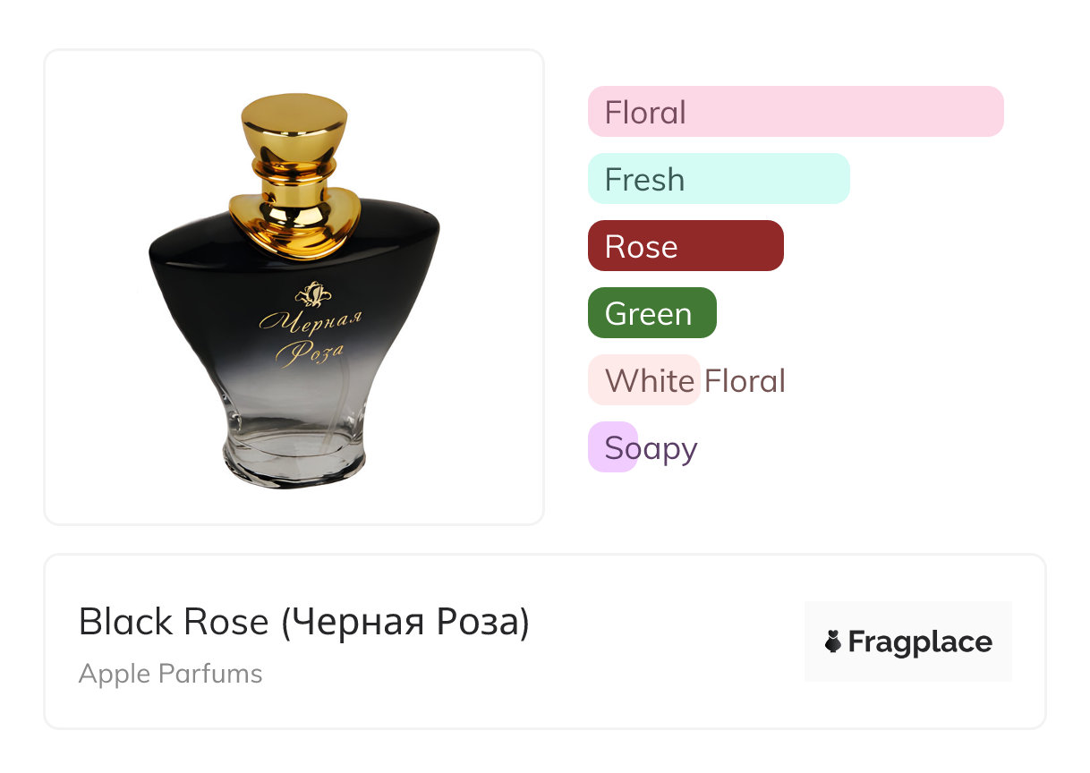Click the Soapy label text
Viewport: 1090px width, 773px height.
click(x=651, y=447)
